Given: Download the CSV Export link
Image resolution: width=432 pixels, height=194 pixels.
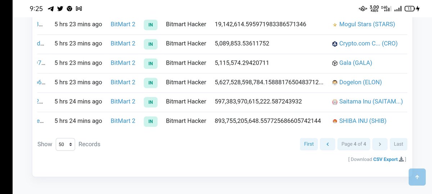Looking at the screenshot, I should click(x=386, y=159).
